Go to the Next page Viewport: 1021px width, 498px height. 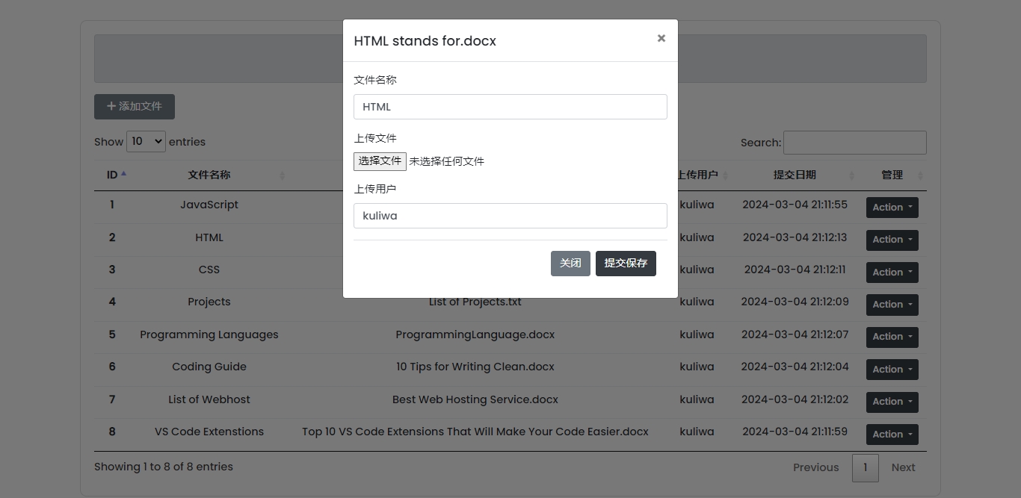coord(903,467)
